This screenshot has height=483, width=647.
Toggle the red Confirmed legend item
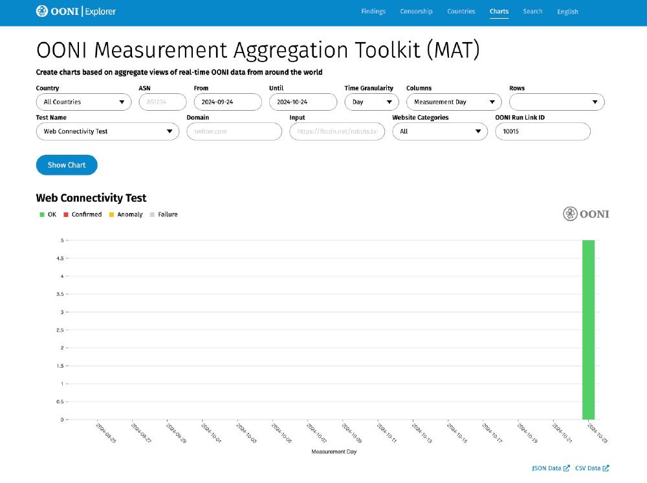pyautogui.click(x=82, y=214)
